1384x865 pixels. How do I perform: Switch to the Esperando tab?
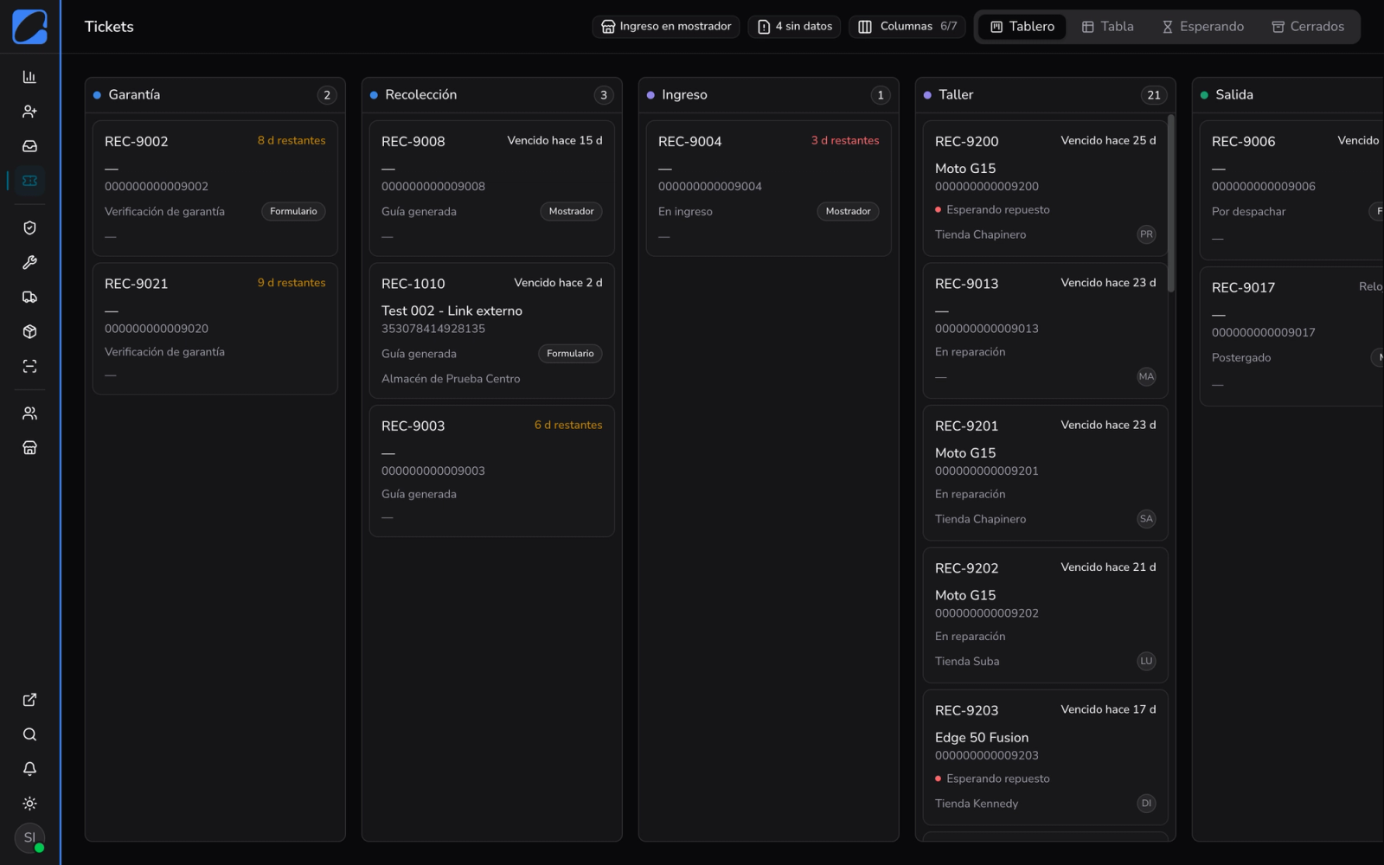(1202, 27)
